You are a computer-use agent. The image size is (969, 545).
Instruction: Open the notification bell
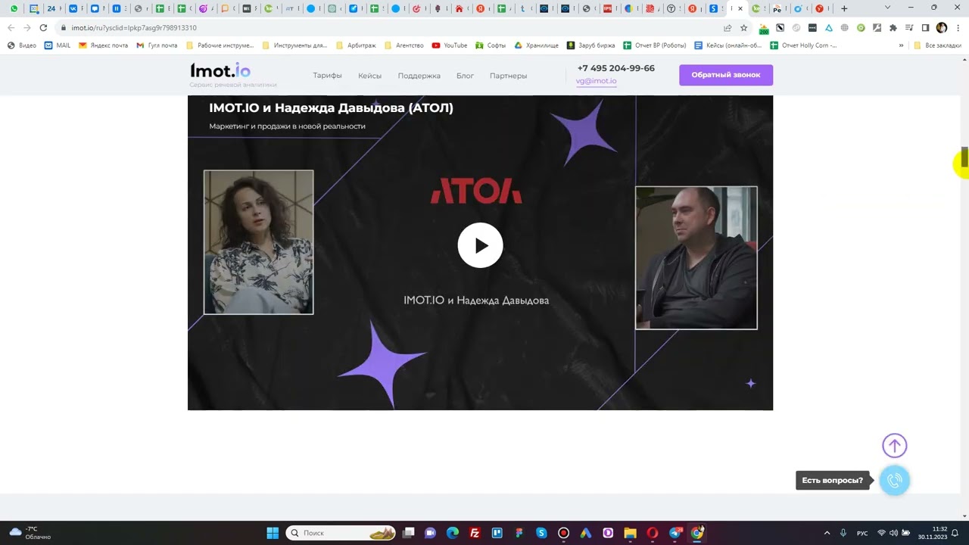[955, 533]
